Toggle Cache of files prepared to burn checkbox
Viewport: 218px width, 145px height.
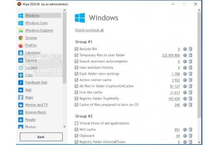point(76,105)
